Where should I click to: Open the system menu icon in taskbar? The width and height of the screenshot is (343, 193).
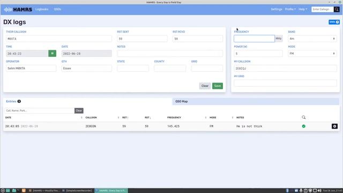pyautogui.click(x=3, y=191)
